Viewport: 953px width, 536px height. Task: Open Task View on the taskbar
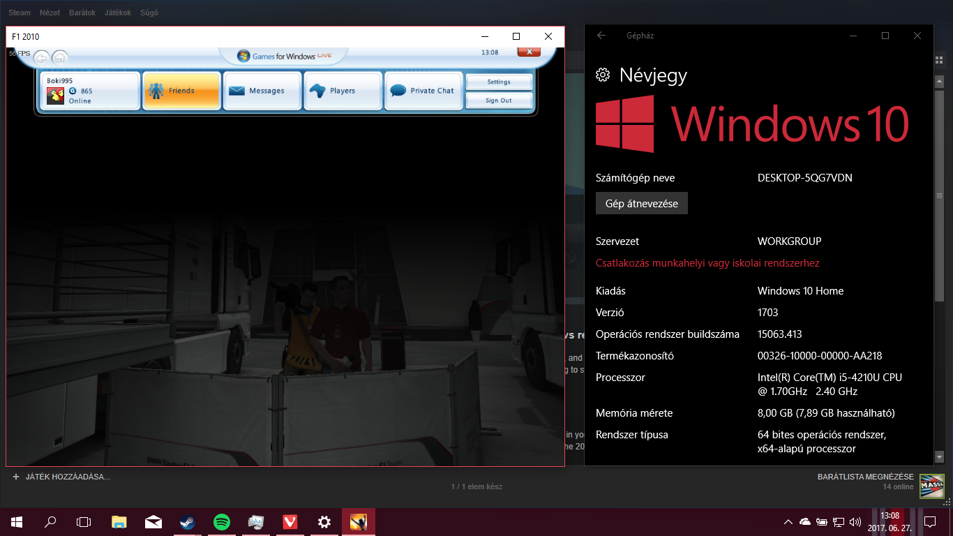(x=84, y=521)
